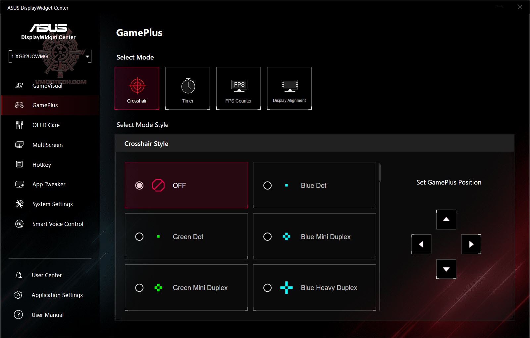Click the OLED Care sliders icon
Image resolution: width=530 pixels, height=338 pixels.
20,125
